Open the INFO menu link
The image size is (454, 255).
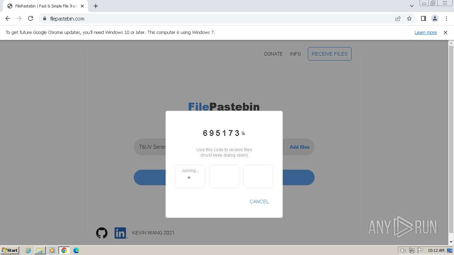pyautogui.click(x=295, y=54)
